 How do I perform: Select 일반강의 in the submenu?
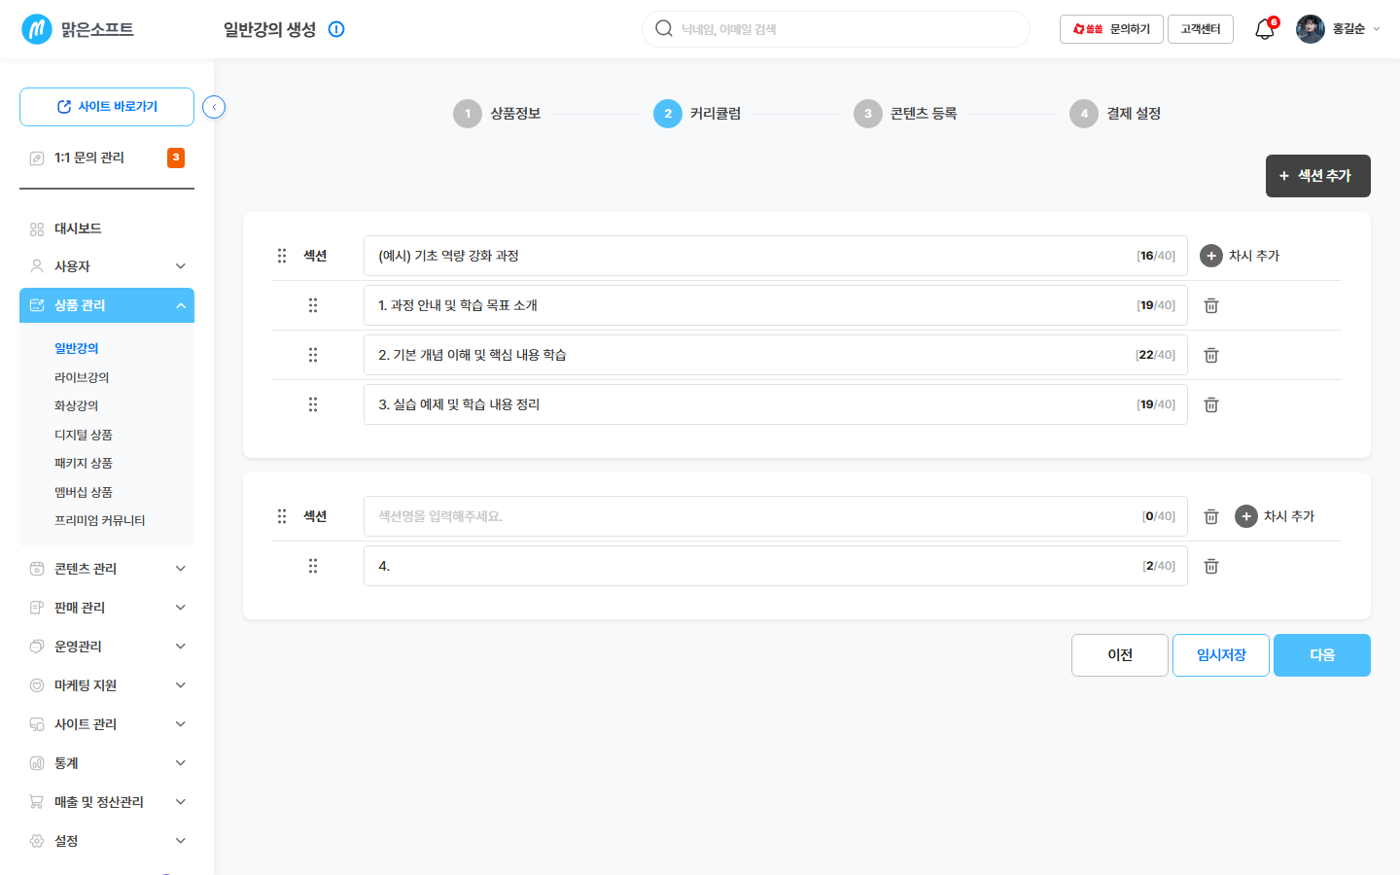point(77,348)
